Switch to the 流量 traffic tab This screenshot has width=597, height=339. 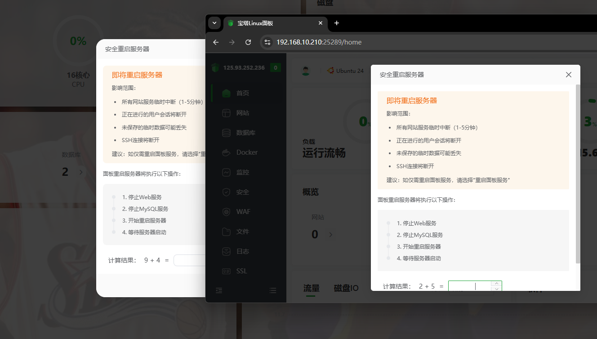[311, 288]
